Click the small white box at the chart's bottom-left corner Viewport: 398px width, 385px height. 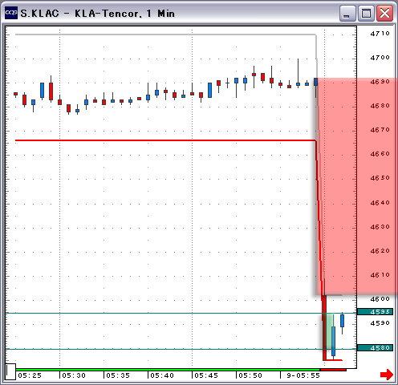(10, 371)
